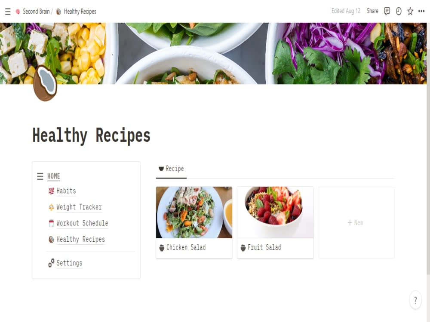Screen dimensions: 430x322
Task: Click the help question mark button
Action: click(415, 300)
